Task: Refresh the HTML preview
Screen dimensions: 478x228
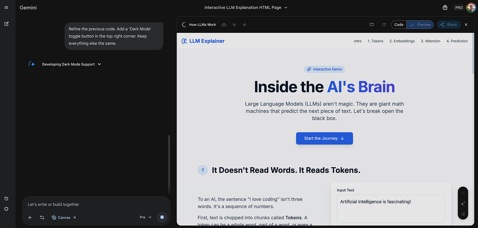Action: coord(384,25)
